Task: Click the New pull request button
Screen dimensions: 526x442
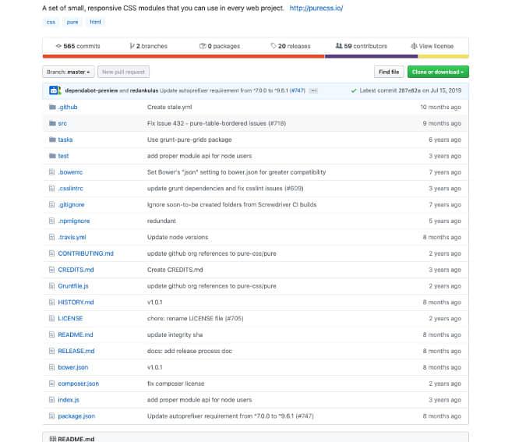Action: click(123, 72)
